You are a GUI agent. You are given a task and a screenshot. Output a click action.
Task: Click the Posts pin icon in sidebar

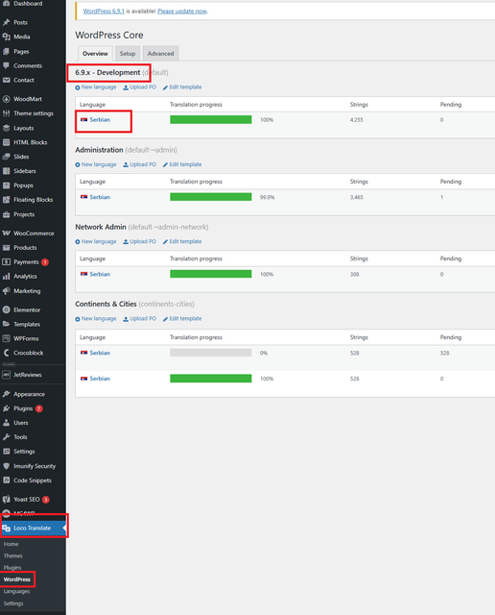point(7,22)
